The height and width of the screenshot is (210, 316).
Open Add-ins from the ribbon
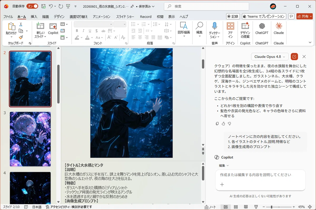[x=230, y=30]
